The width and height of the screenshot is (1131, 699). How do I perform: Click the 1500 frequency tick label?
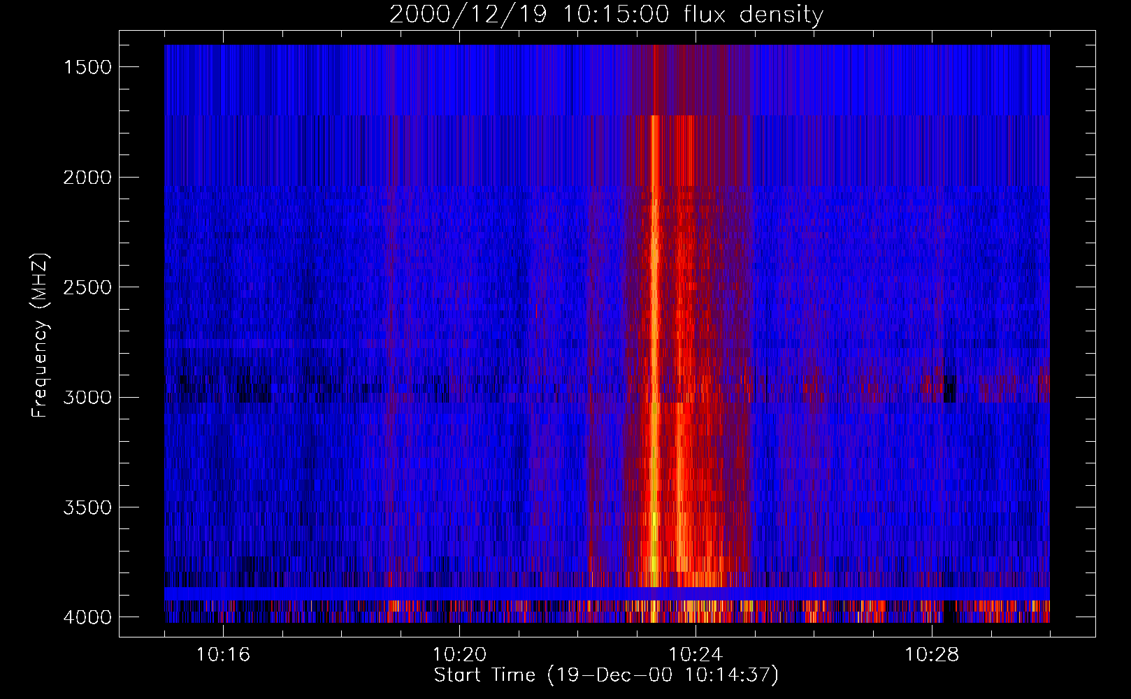[x=87, y=67]
